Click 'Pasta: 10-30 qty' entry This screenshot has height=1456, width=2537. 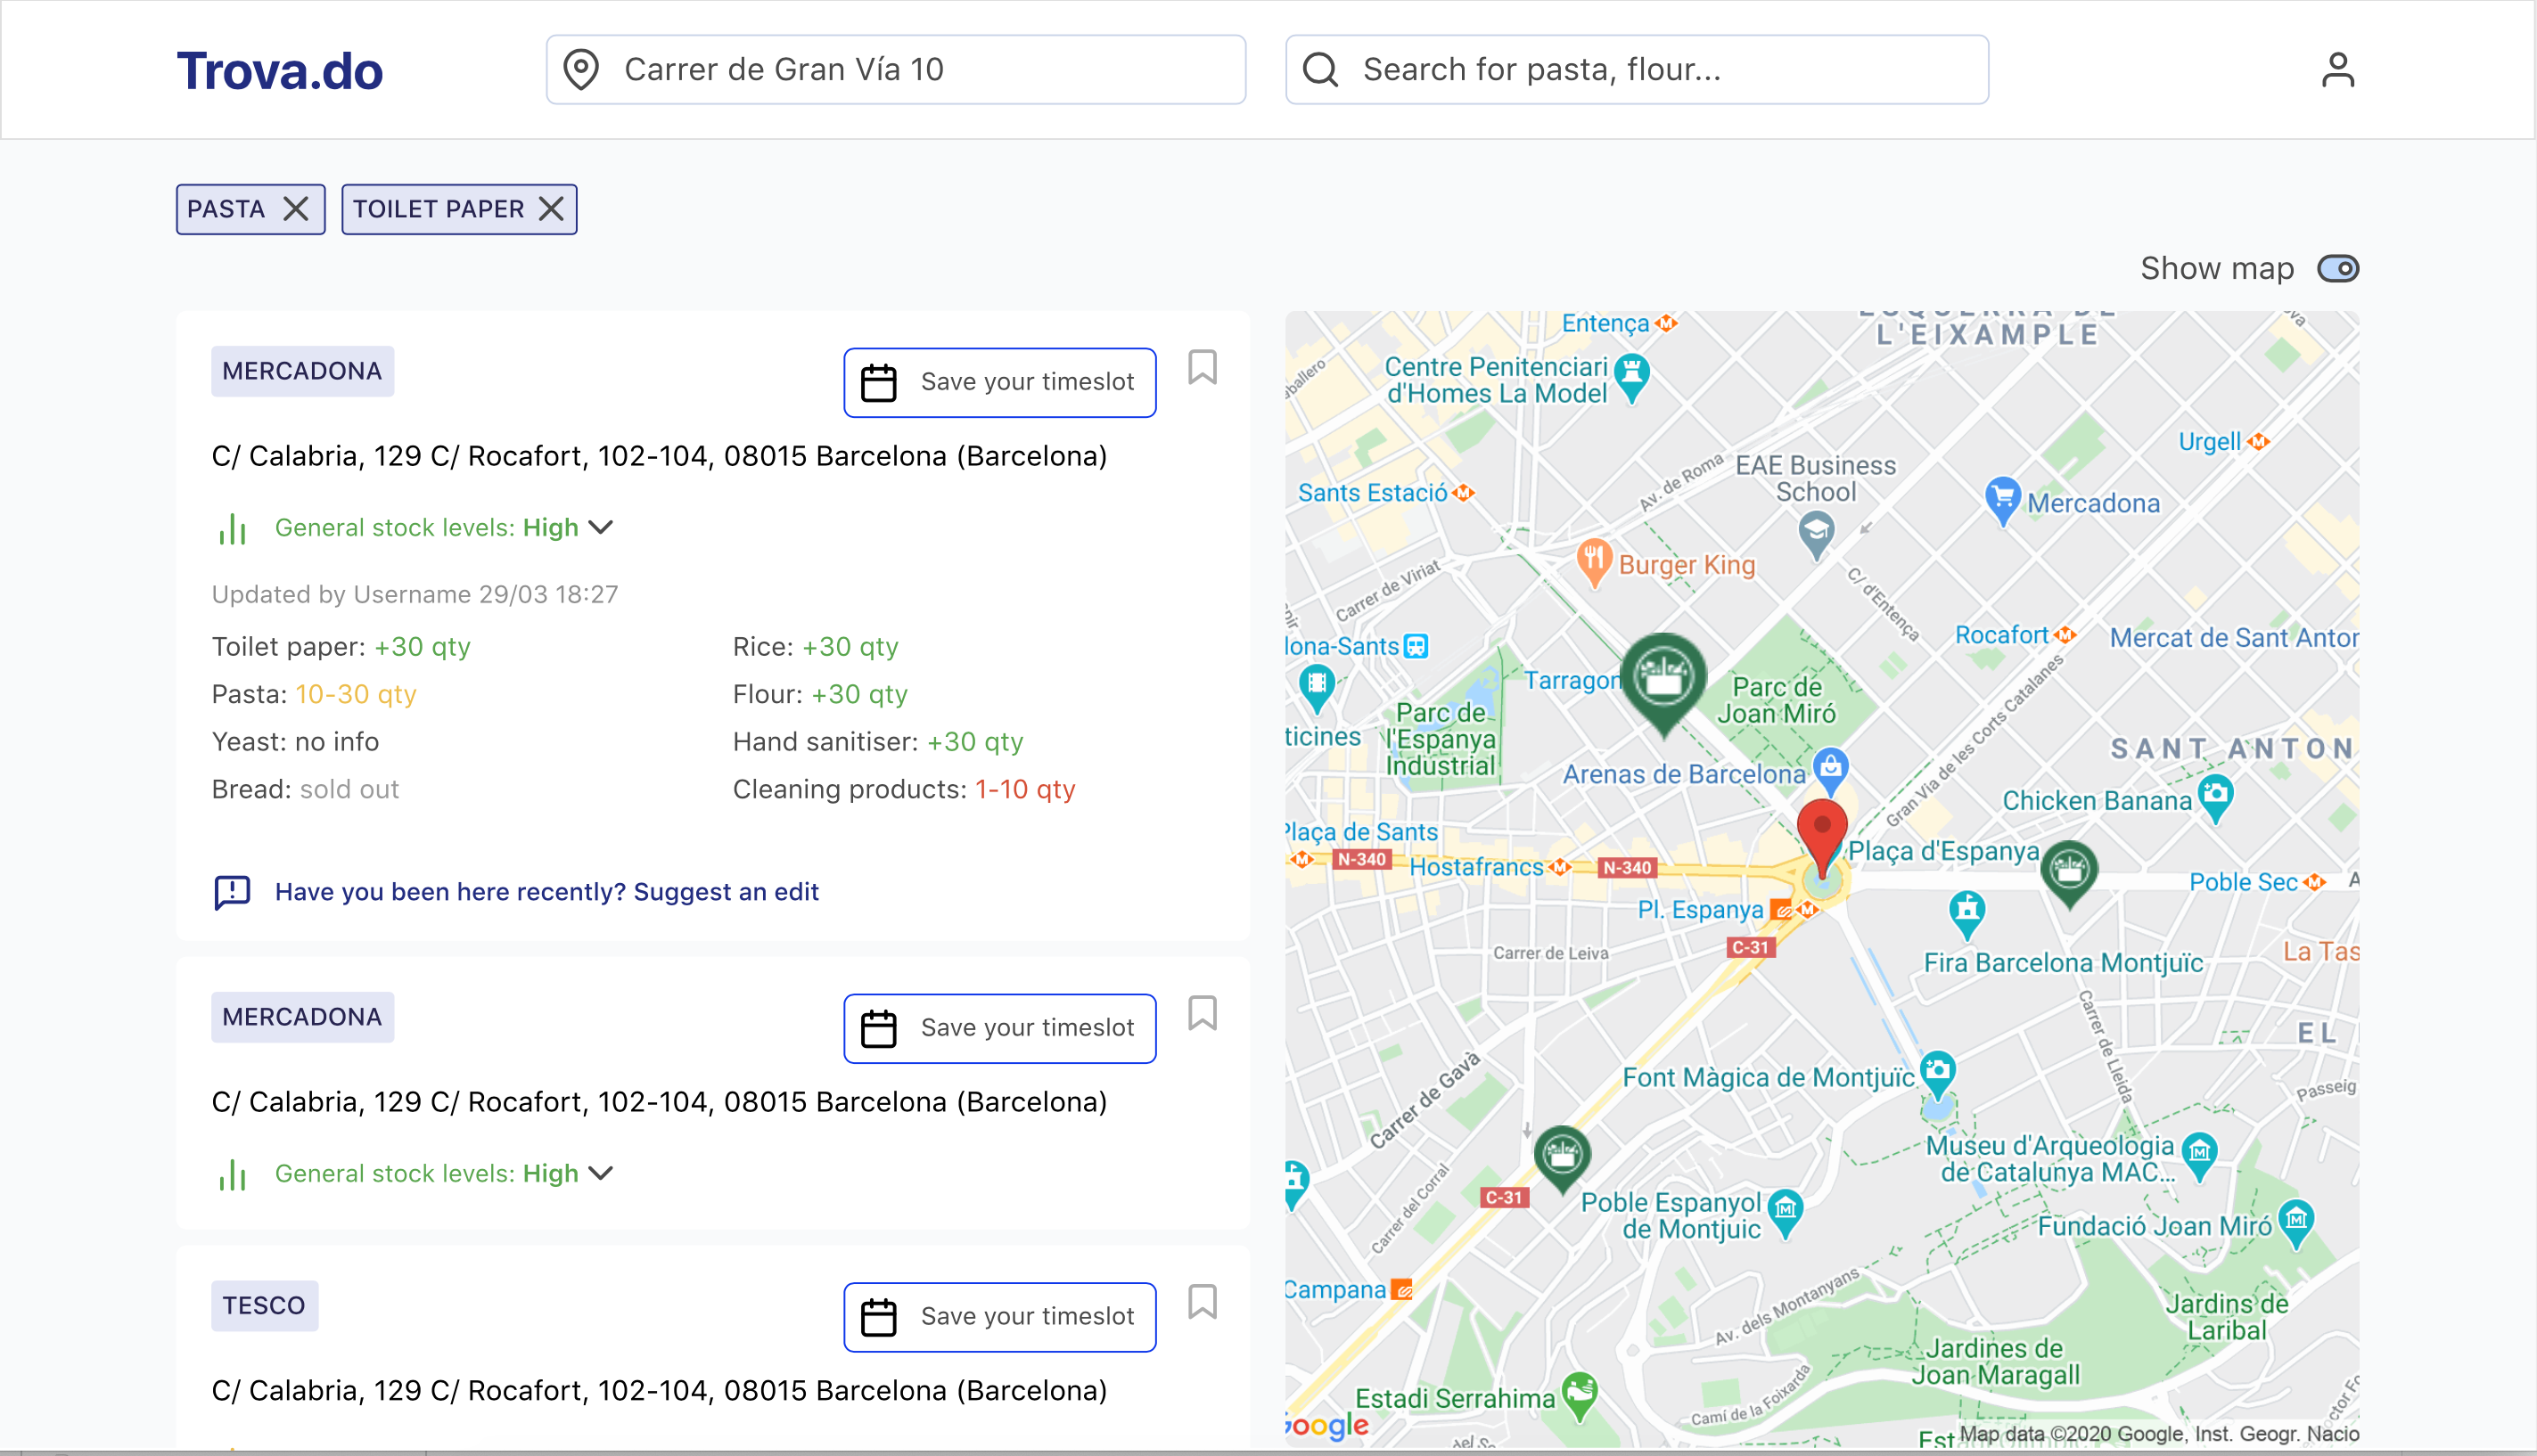314,694
